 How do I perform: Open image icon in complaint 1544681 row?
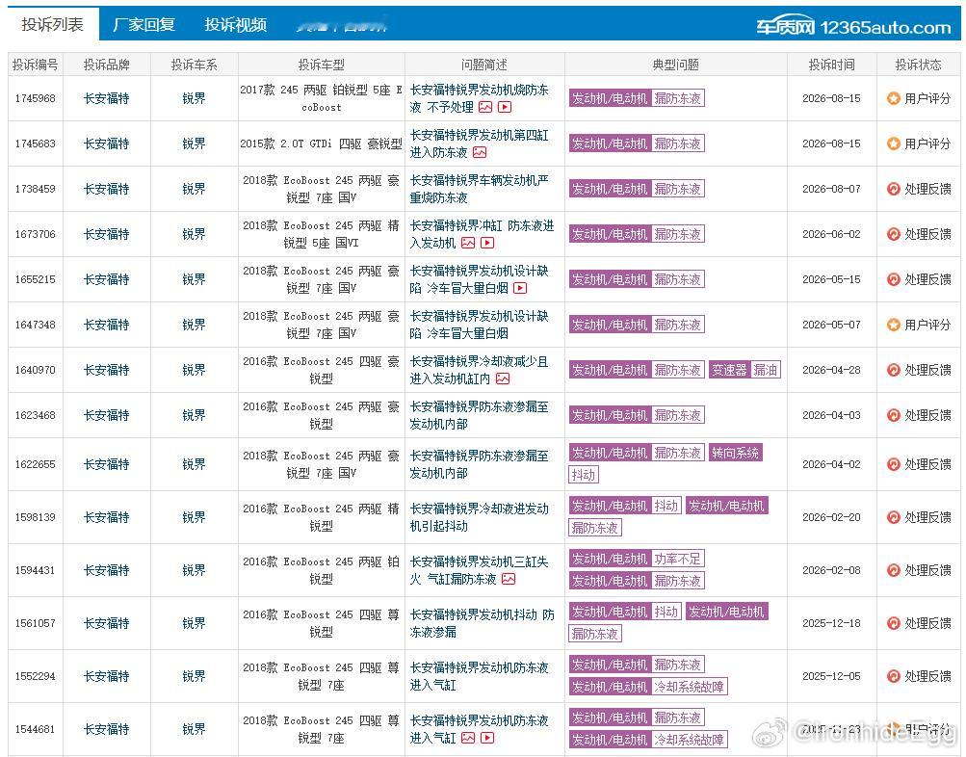[x=468, y=739]
